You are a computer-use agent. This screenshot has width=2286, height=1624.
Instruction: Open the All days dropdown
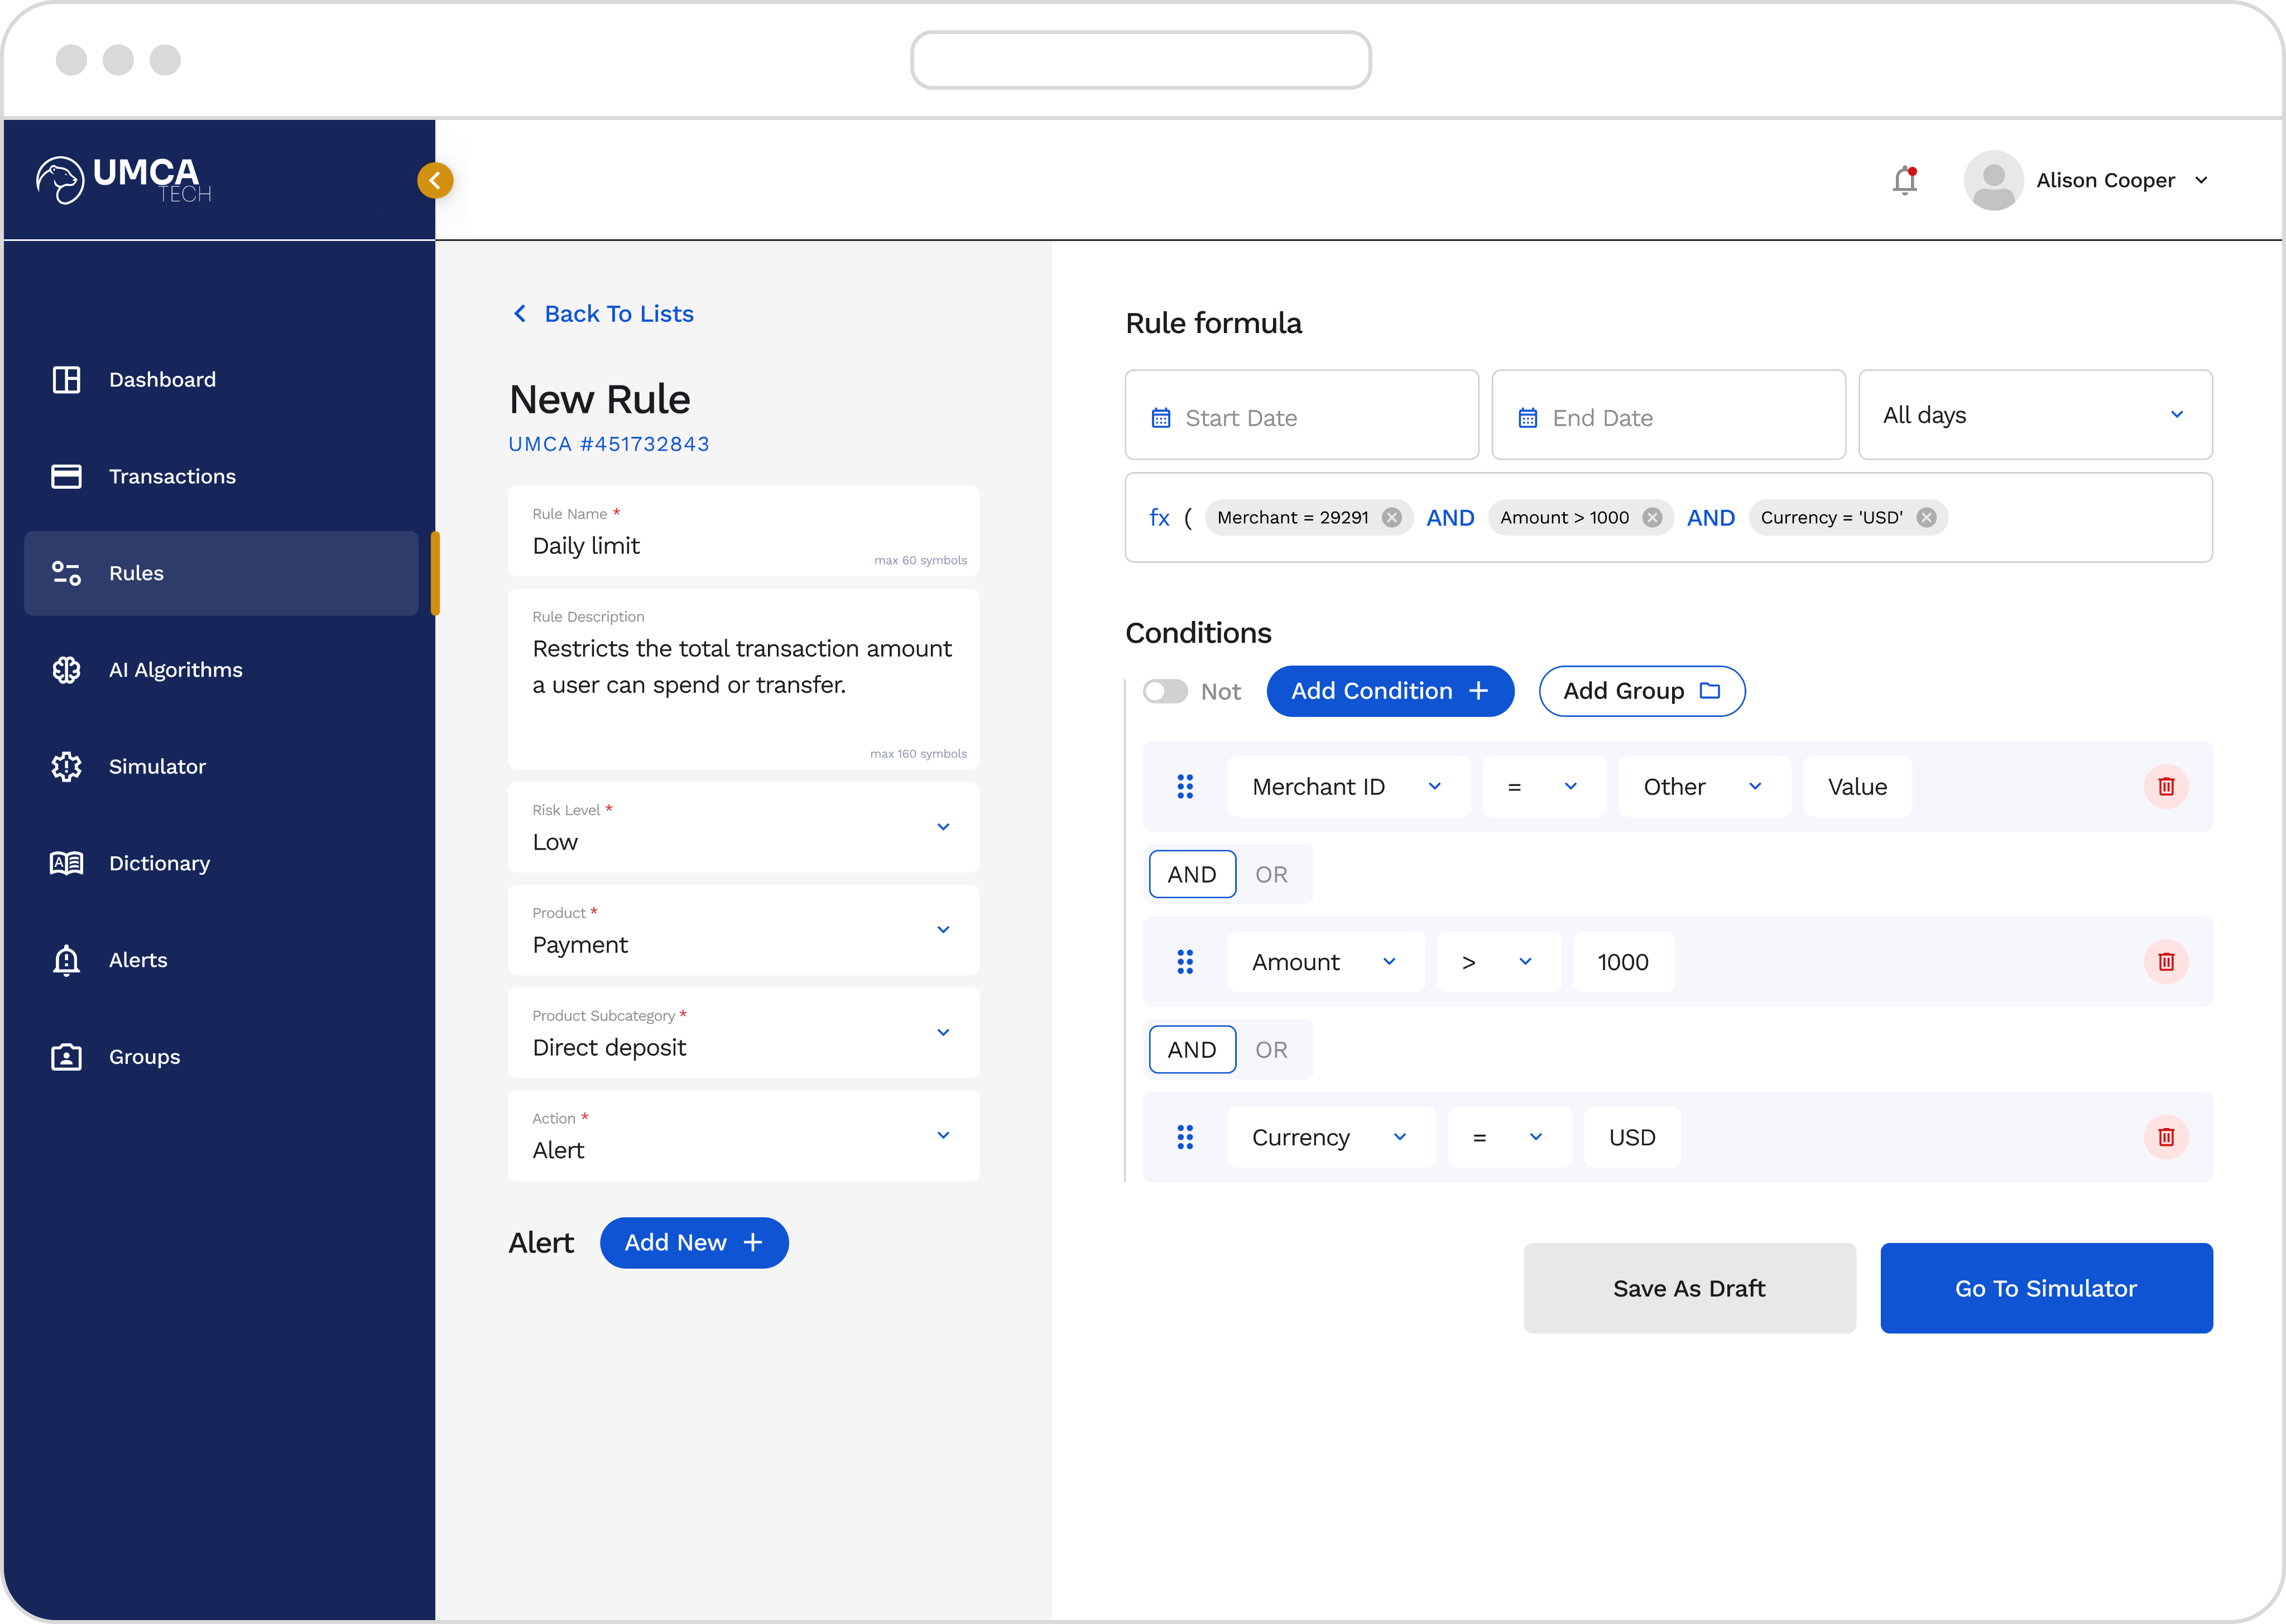[2034, 415]
